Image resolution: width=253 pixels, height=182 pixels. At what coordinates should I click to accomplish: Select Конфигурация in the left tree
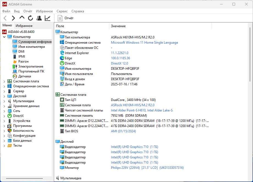[24, 136]
